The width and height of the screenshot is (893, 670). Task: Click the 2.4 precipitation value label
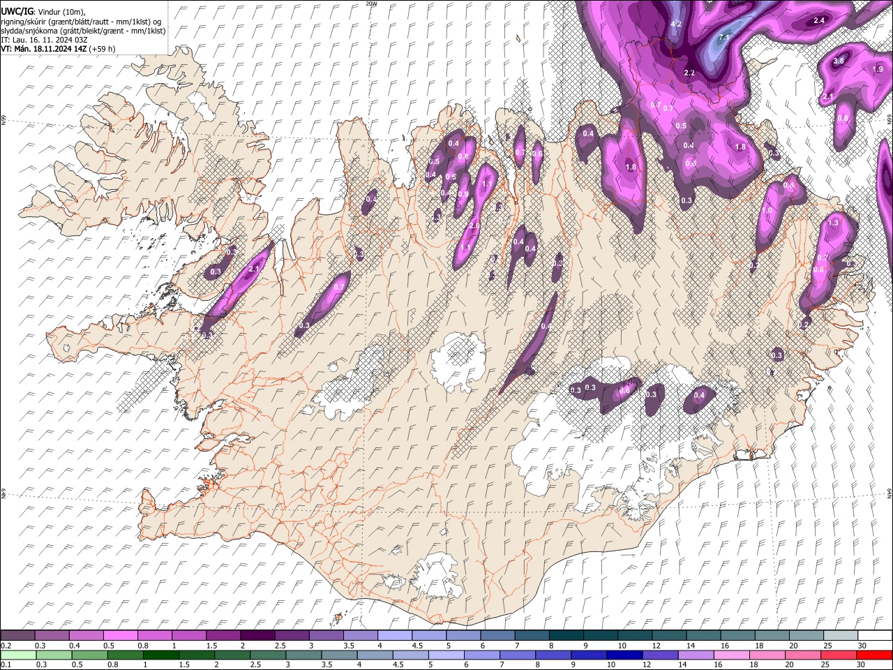[819, 21]
